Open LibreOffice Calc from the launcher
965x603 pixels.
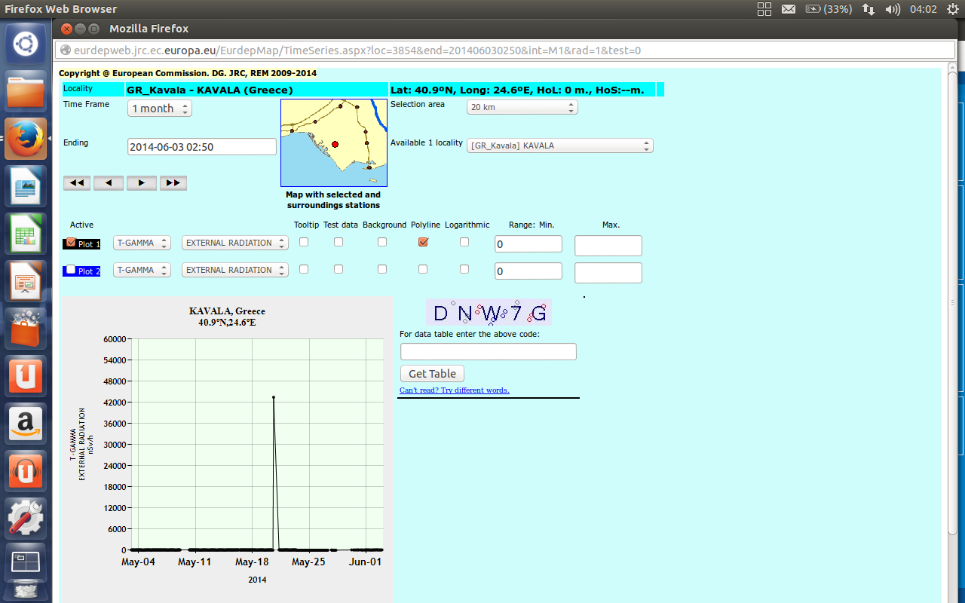(26, 235)
